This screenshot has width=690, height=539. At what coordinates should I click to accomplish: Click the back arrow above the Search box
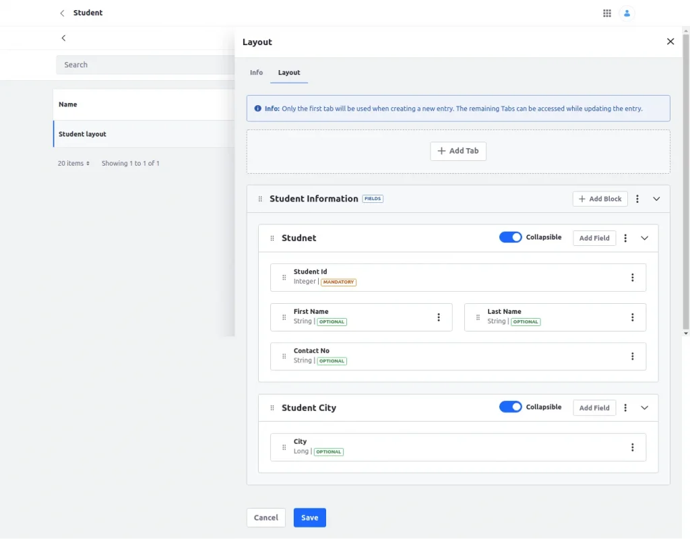[x=63, y=38]
